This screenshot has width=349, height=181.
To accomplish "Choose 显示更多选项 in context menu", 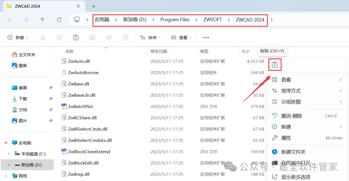I will pyautogui.click(x=307, y=177).
